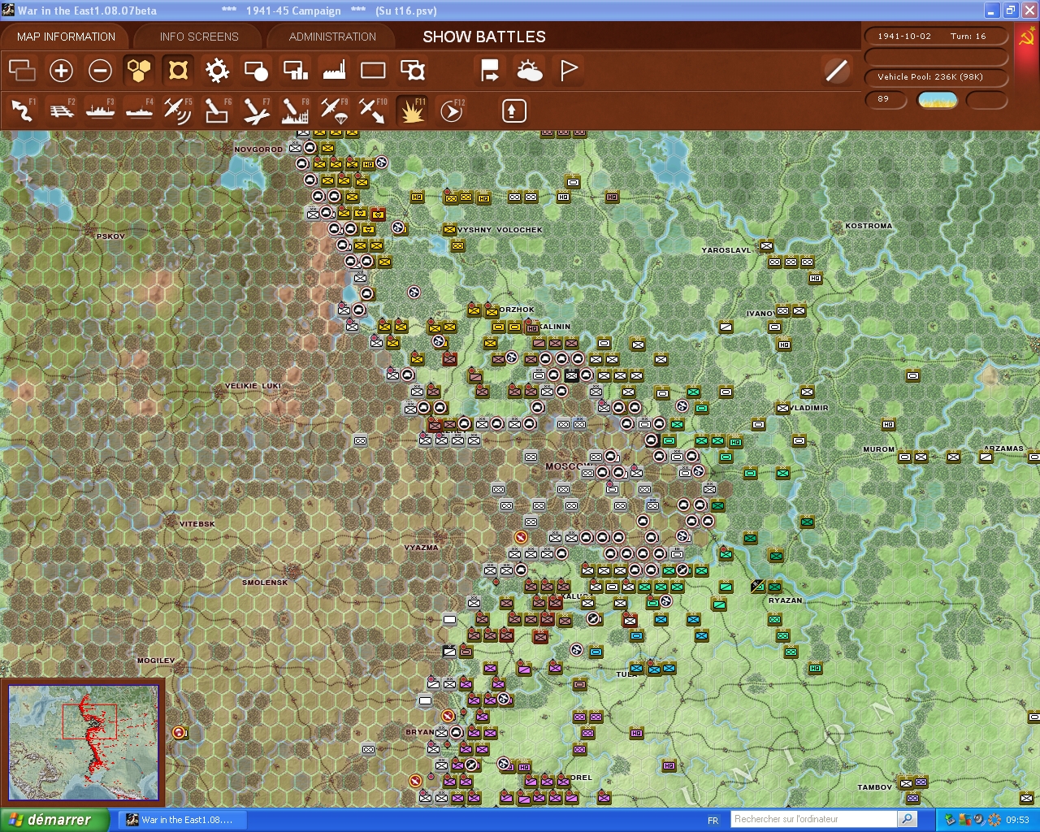The height and width of the screenshot is (832, 1040).
Task: Click the VLADIMIR city label
Action: [809, 408]
